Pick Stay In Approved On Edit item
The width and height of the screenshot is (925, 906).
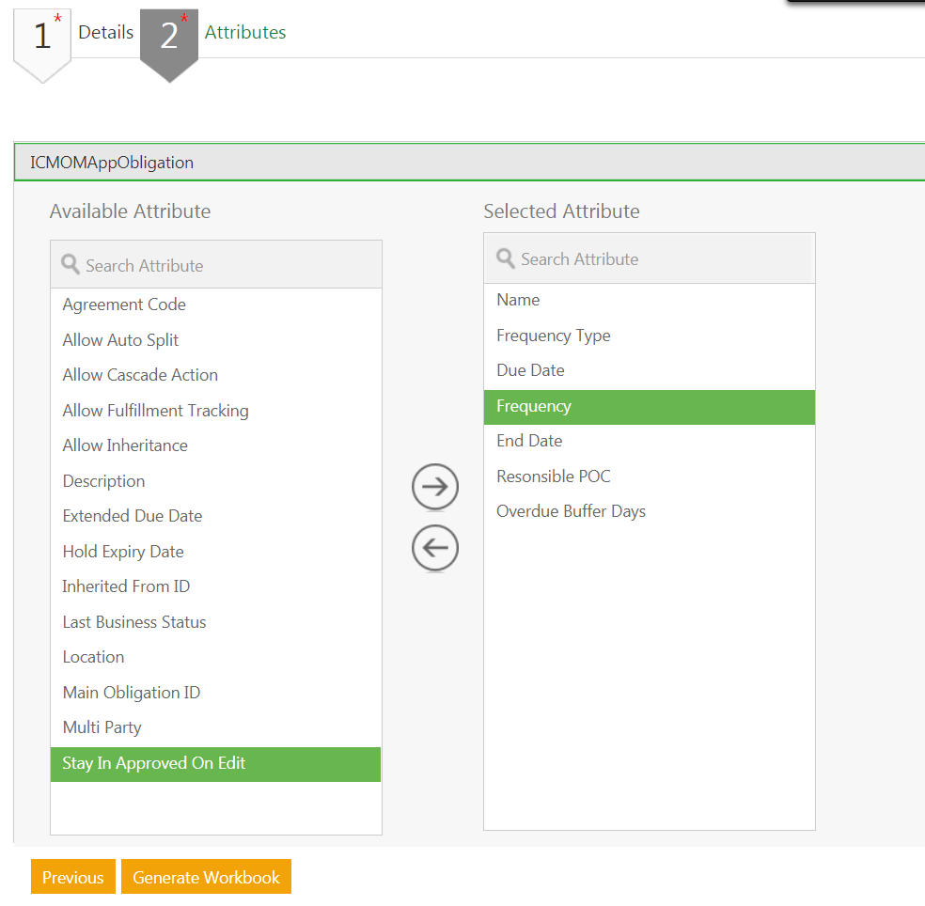[x=154, y=763]
